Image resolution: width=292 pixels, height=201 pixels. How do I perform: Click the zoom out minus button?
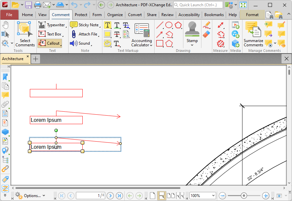click(x=222, y=196)
